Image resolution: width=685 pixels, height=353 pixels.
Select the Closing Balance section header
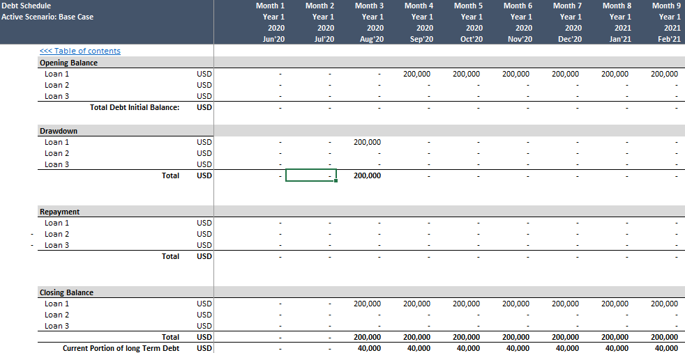[x=66, y=292]
